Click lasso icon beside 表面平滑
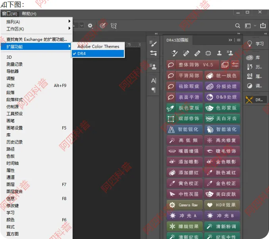Screen dimensions: 269x239 (171, 97)
